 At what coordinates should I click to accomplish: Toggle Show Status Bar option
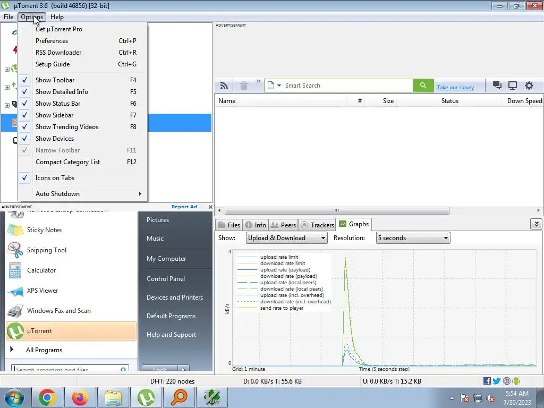pyautogui.click(x=82, y=104)
